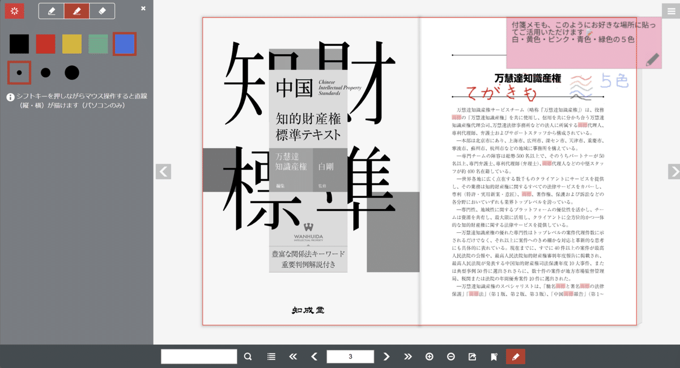Zoom out on the book page
The image size is (680, 368).
[x=450, y=356]
